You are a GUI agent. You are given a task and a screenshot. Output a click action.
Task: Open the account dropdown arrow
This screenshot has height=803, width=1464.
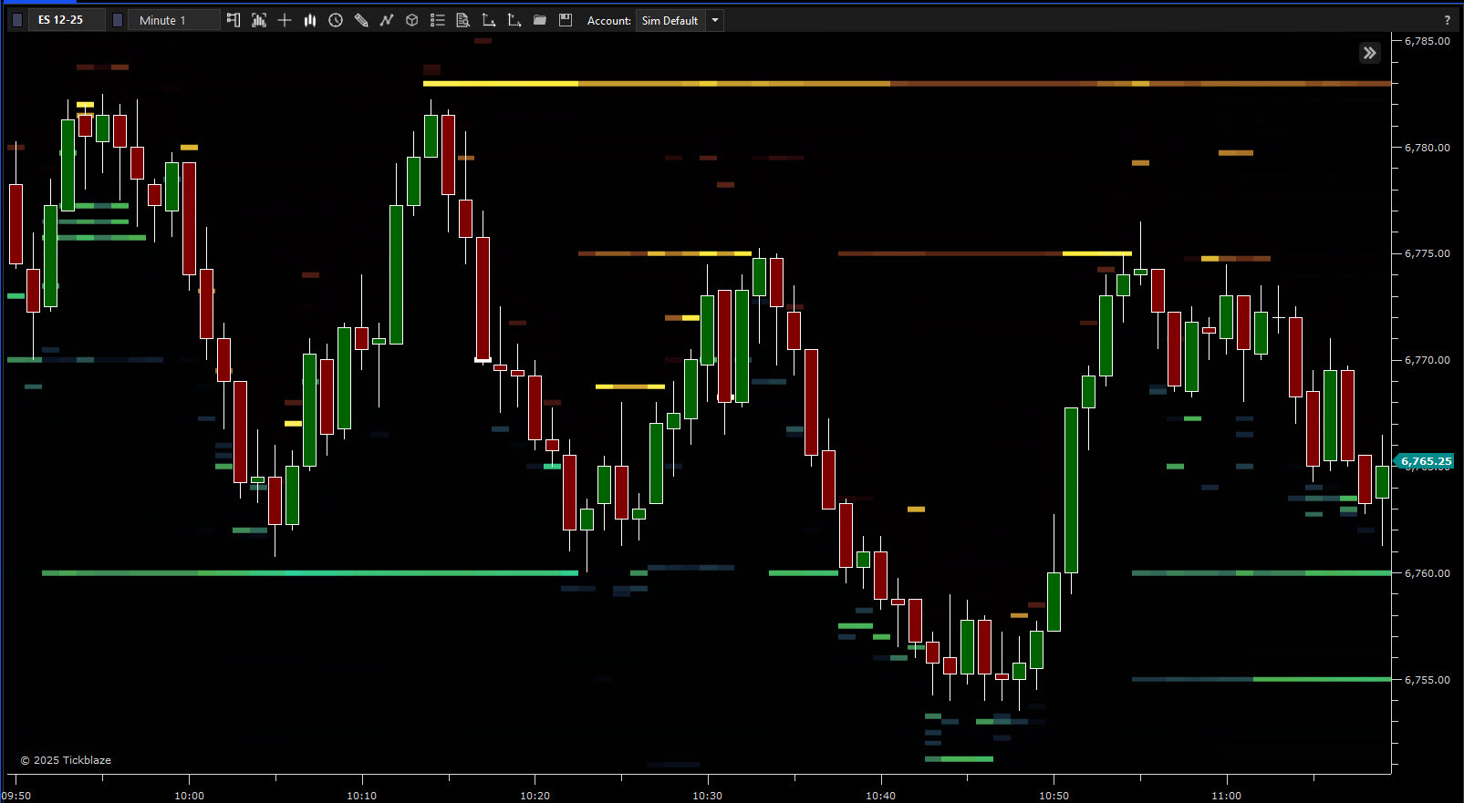(x=715, y=20)
